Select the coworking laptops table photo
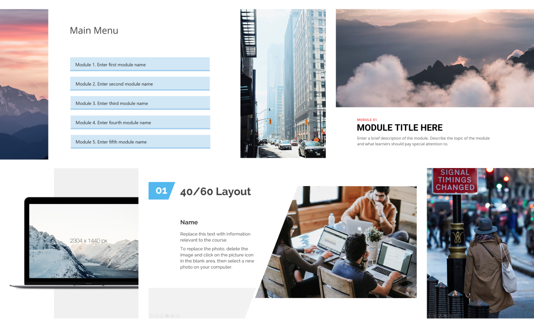534x325 pixels. [x=342, y=242]
